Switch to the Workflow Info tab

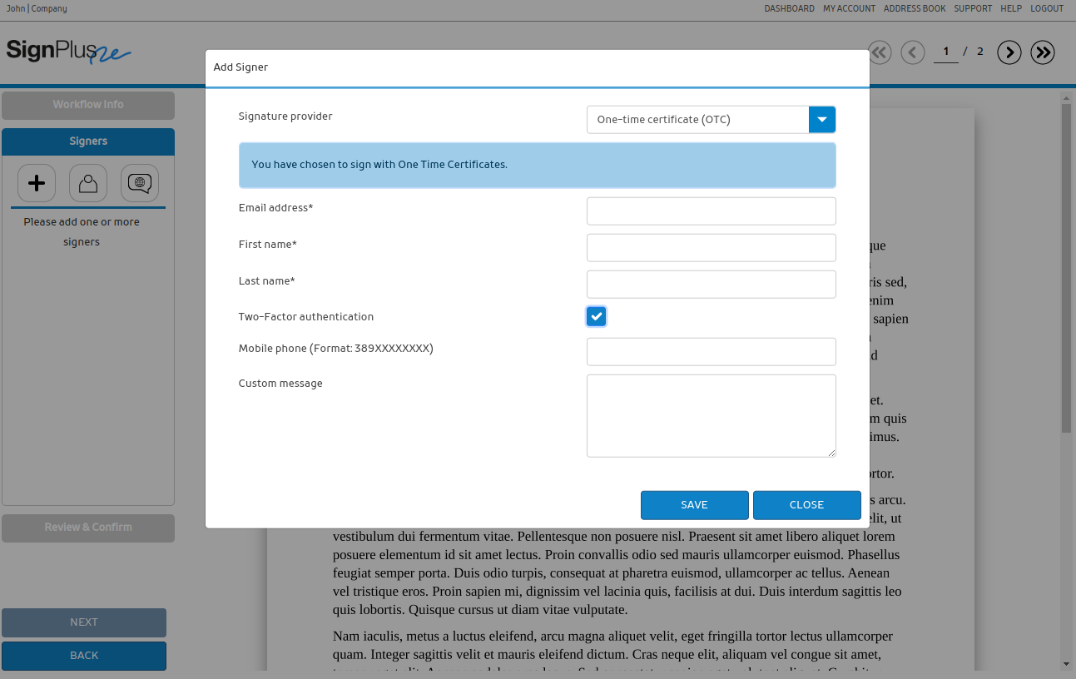point(88,105)
